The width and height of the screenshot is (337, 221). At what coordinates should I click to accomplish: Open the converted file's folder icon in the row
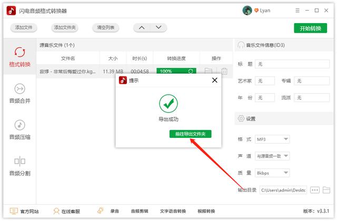[x=209, y=71]
